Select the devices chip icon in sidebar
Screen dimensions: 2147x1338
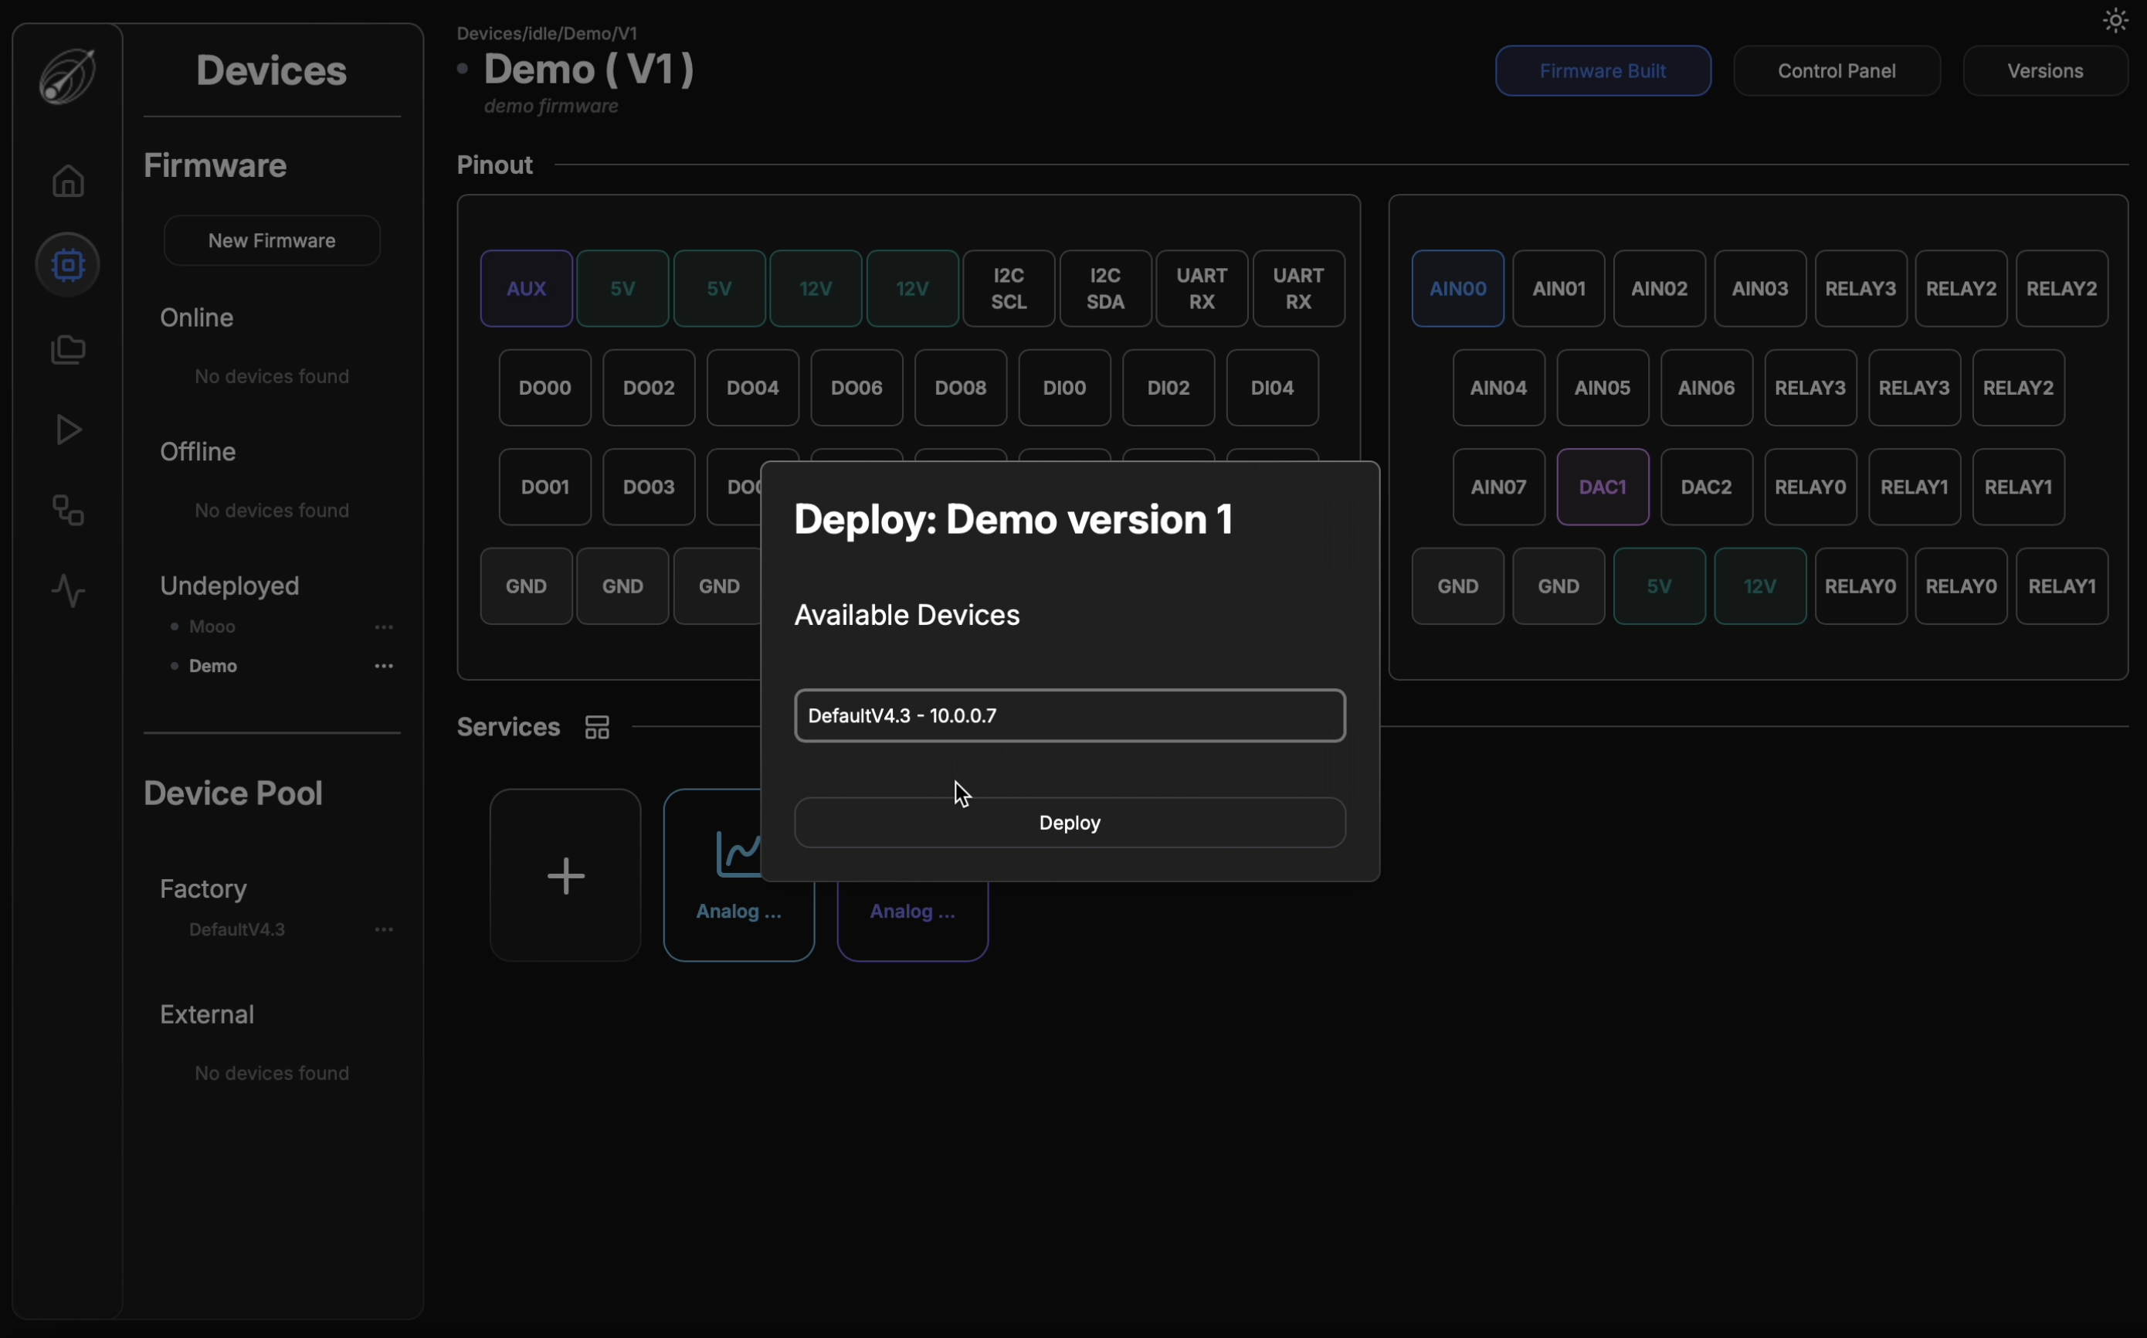point(68,265)
